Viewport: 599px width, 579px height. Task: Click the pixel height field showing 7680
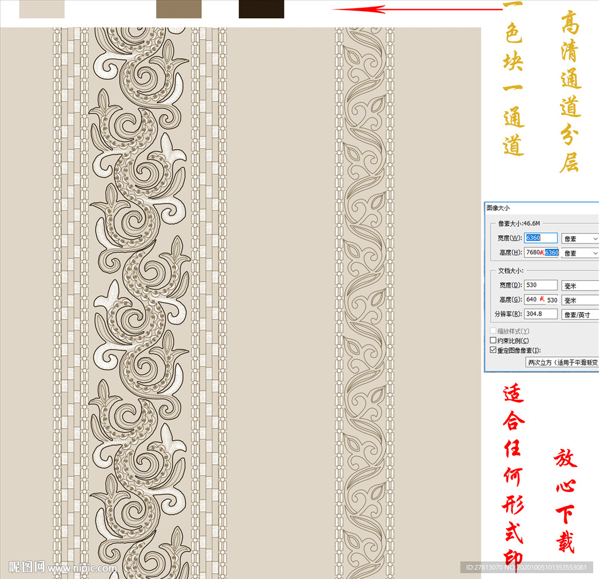(541, 252)
